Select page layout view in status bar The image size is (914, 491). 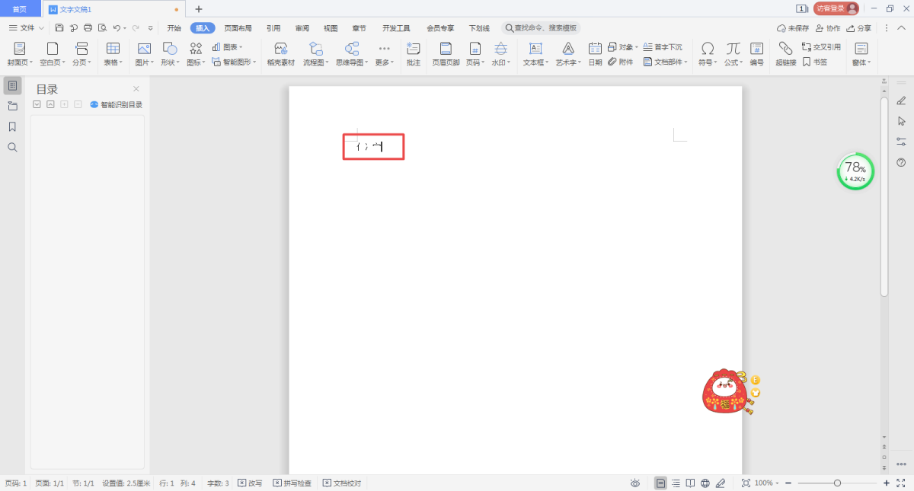pos(660,483)
